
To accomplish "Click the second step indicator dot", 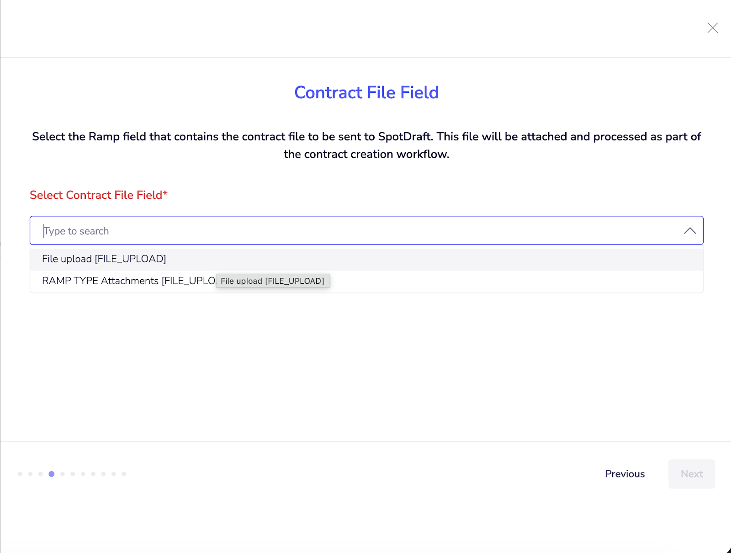I will click(x=30, y=474).
